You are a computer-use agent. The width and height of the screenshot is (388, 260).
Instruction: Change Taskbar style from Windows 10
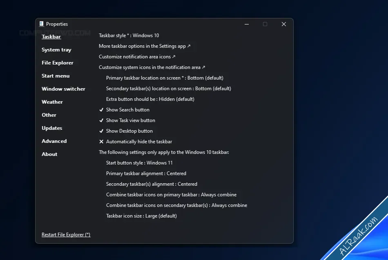[x=129, y=36]
